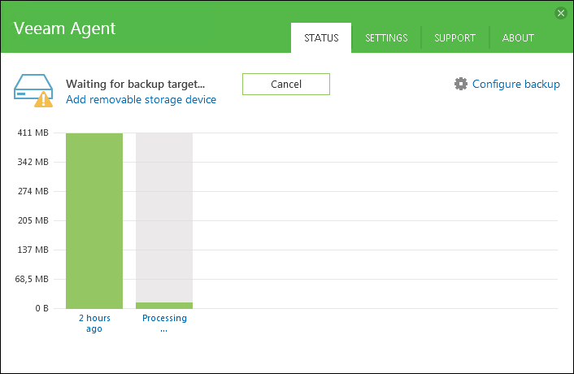This screenshot has height=374, width=574.
Task: Switch to the STATUS tab
Action: (321, 38)
